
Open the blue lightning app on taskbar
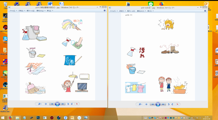coord(65,118)
